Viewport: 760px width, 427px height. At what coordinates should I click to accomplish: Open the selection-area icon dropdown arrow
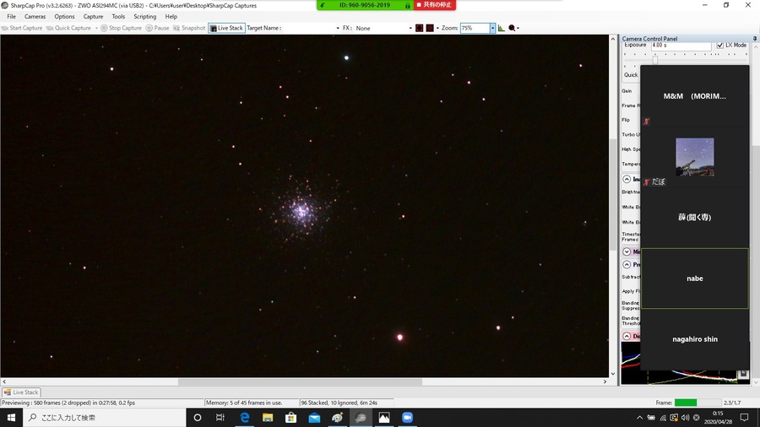click(x=437, y=28)
